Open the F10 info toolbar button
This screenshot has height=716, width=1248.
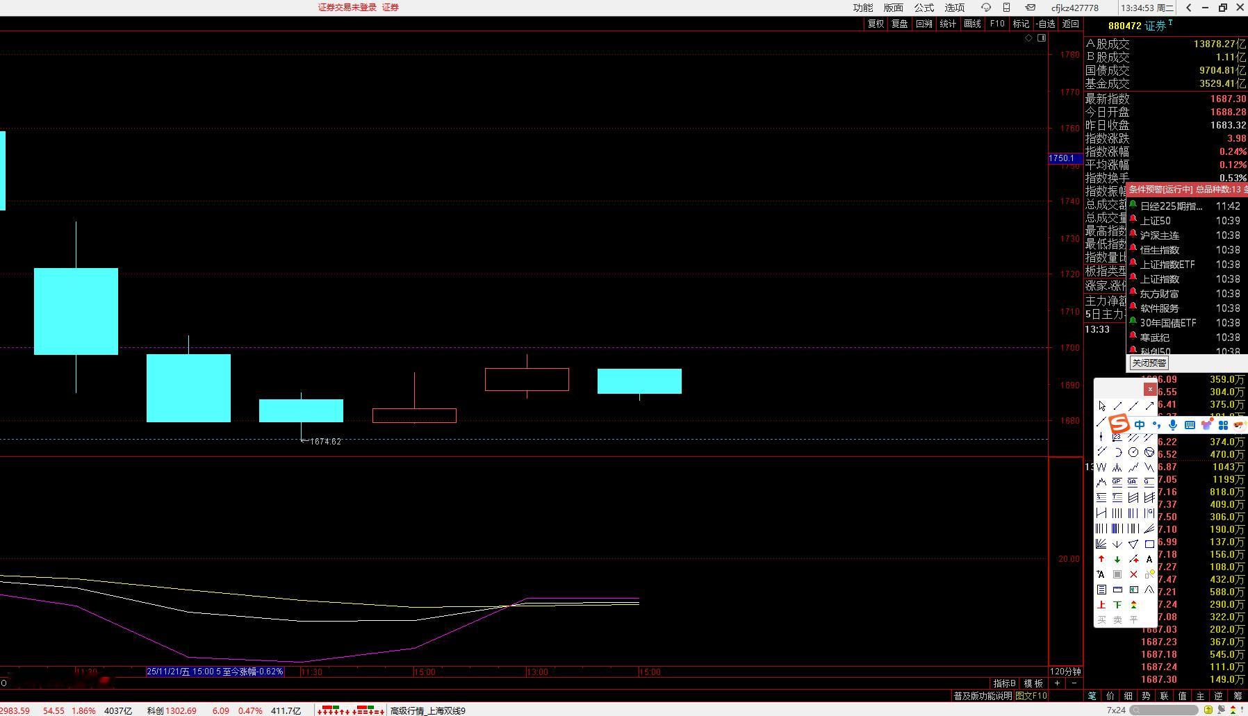[x=997, y=24]
